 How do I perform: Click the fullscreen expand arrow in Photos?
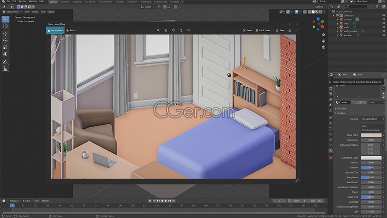coord(297,181)
